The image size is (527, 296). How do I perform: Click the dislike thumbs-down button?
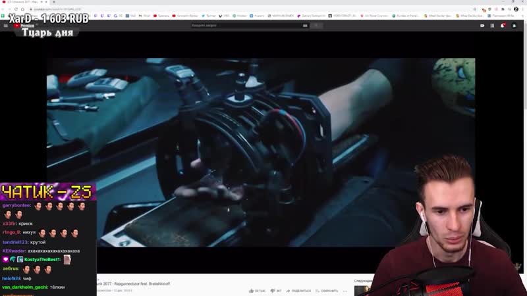click(276, 291)
